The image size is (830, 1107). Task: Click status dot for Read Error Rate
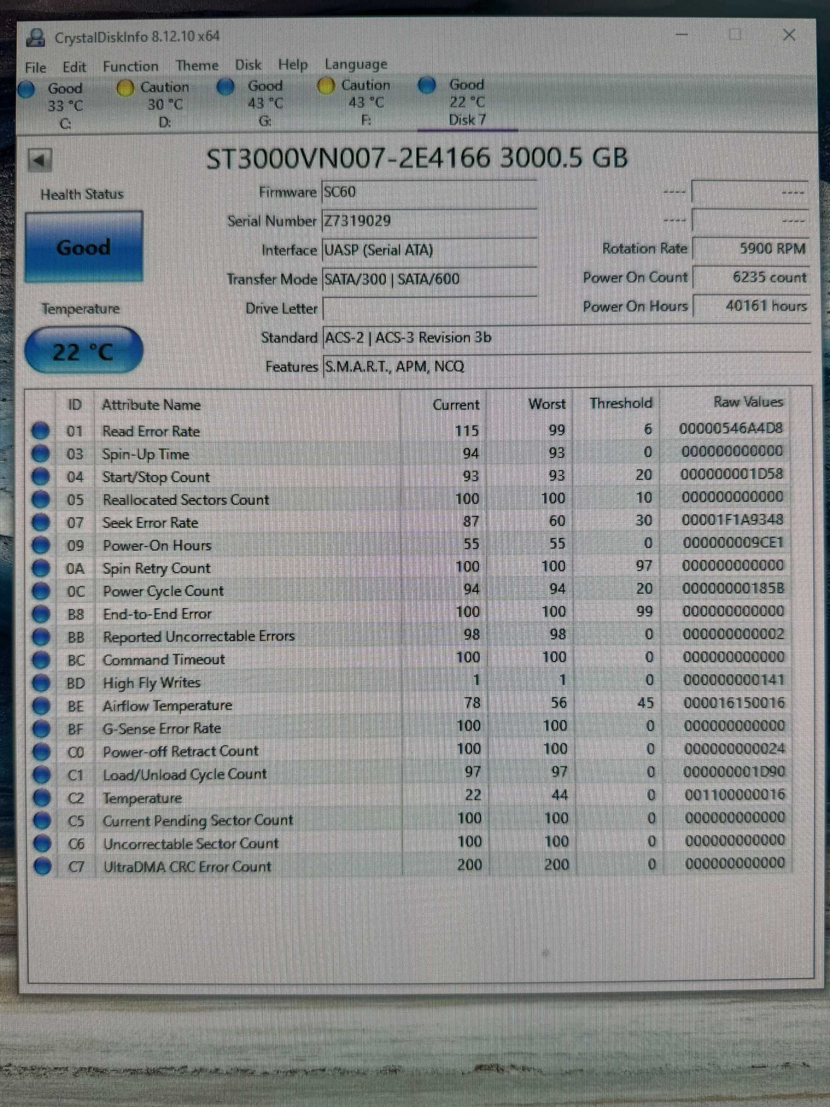point(41,431)
